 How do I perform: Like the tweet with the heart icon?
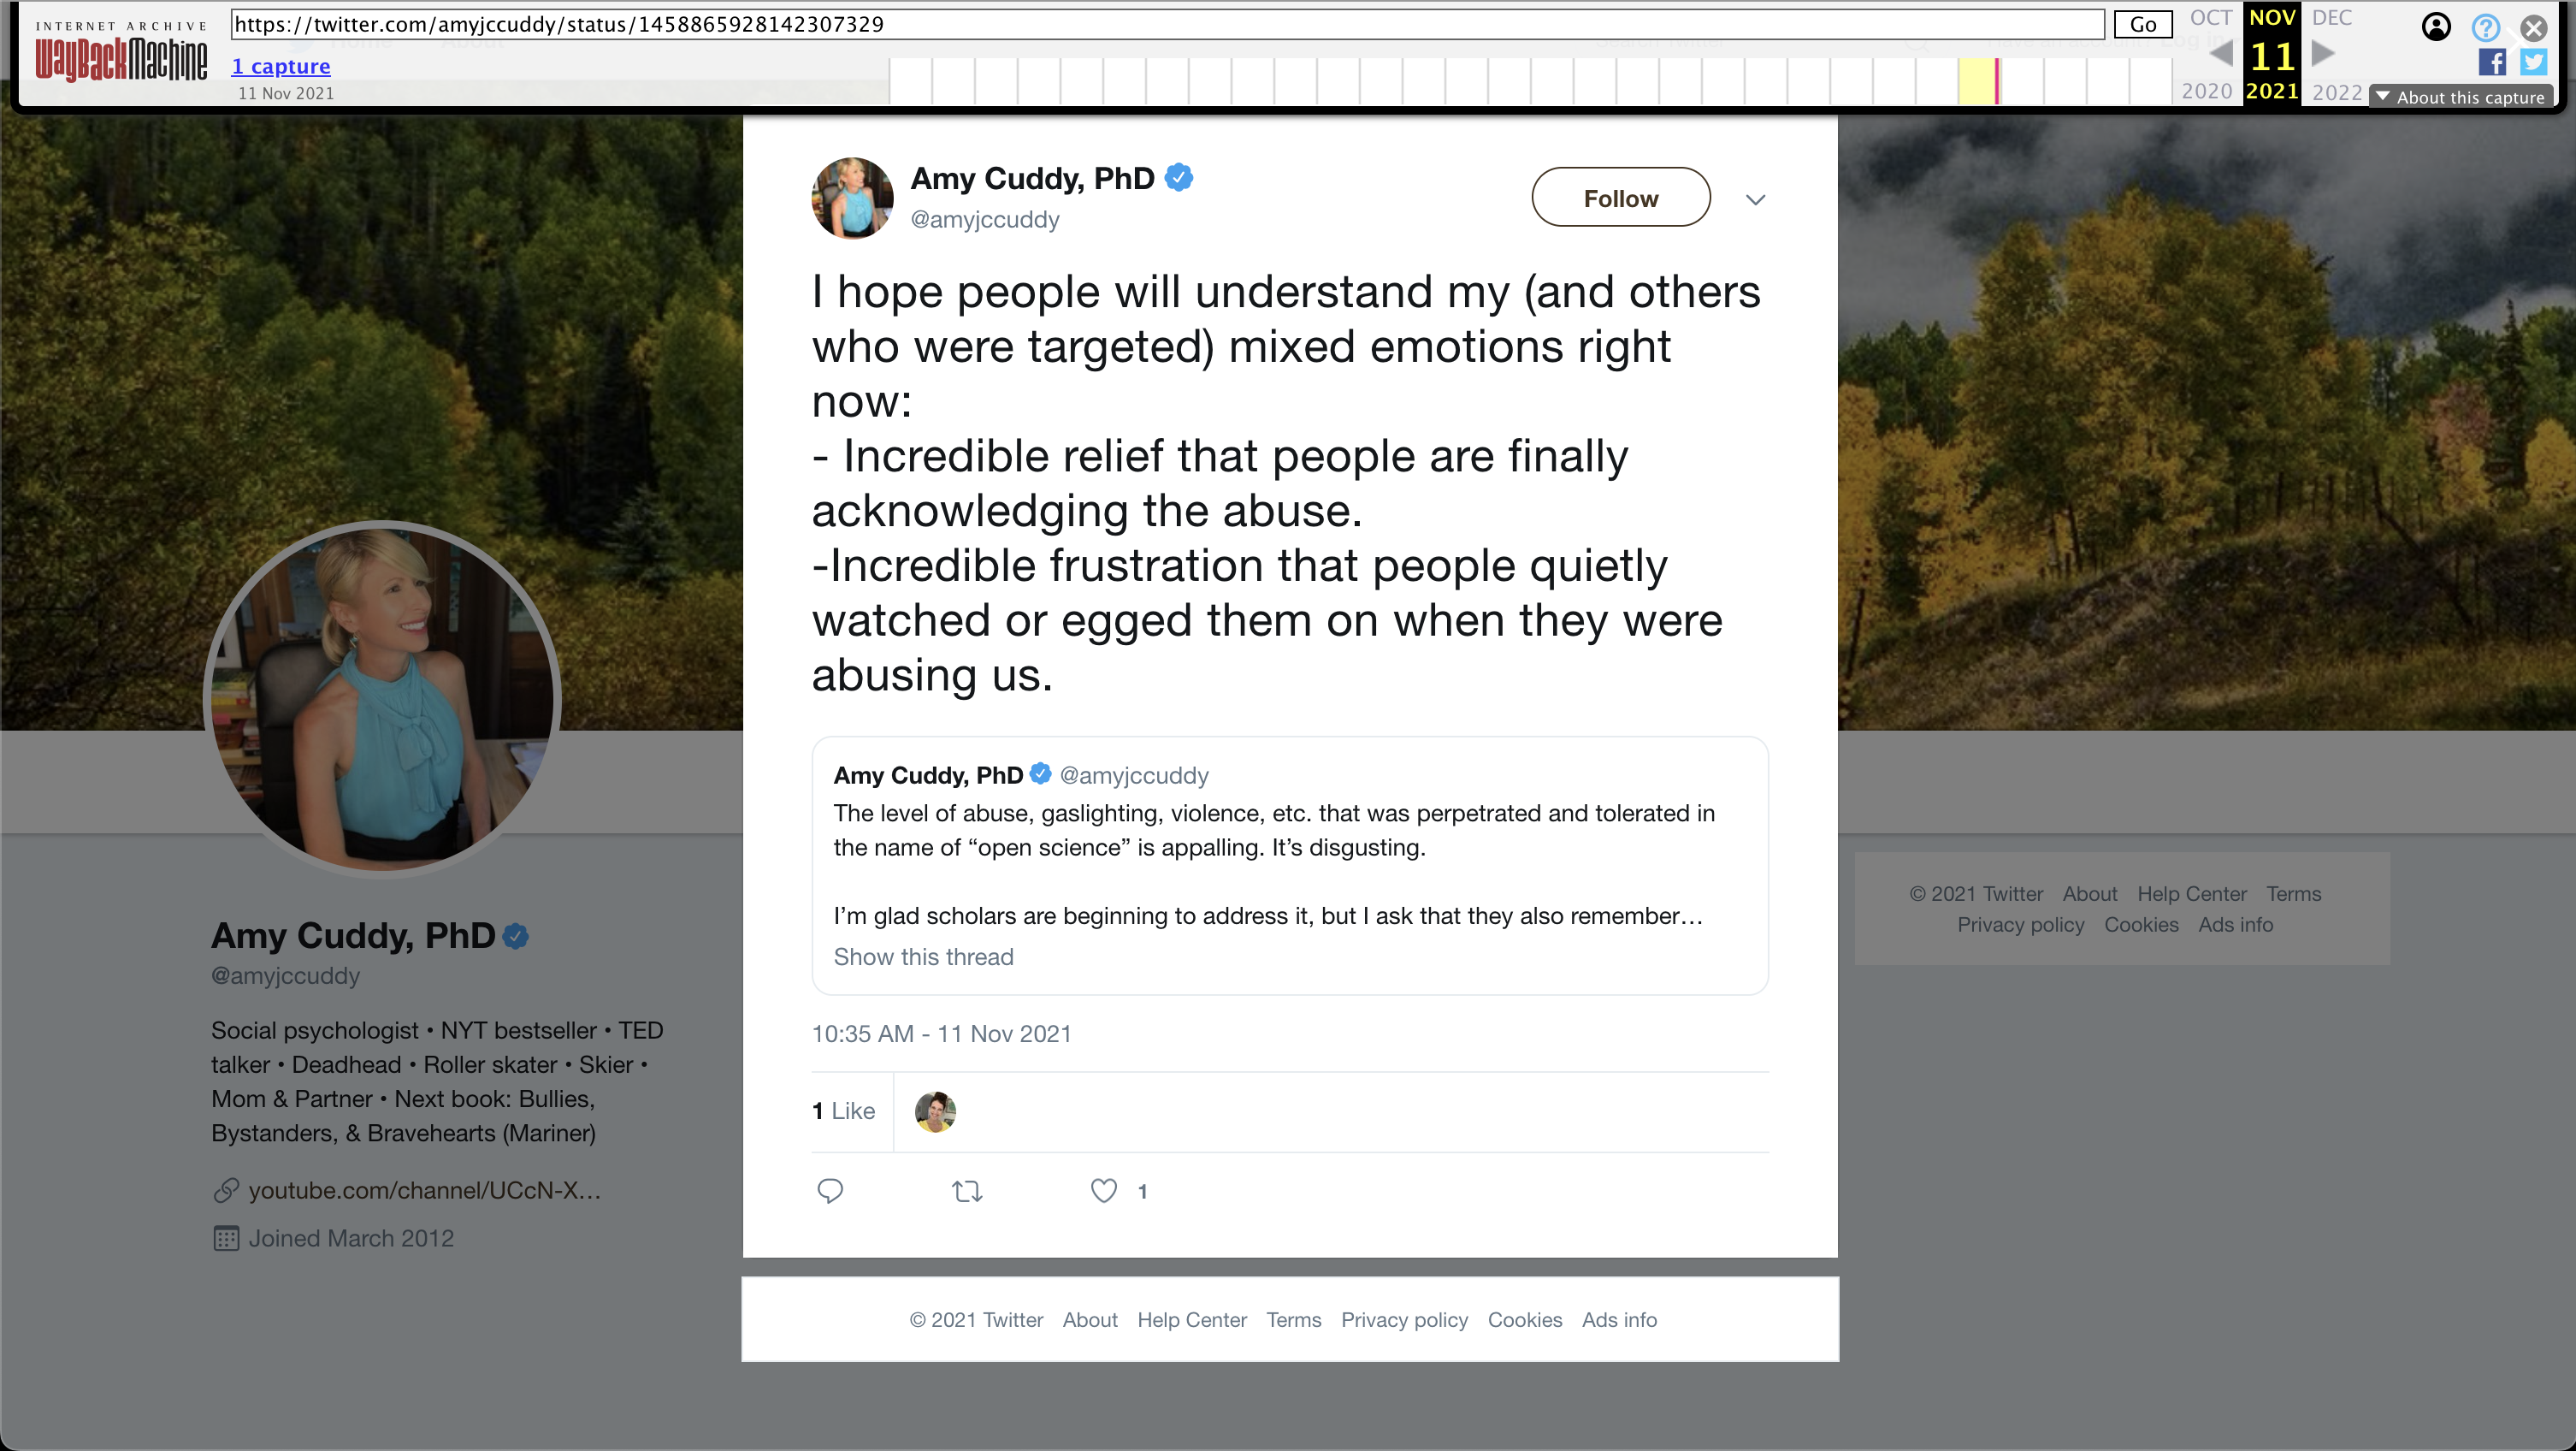click(x=1103, y=1191)
